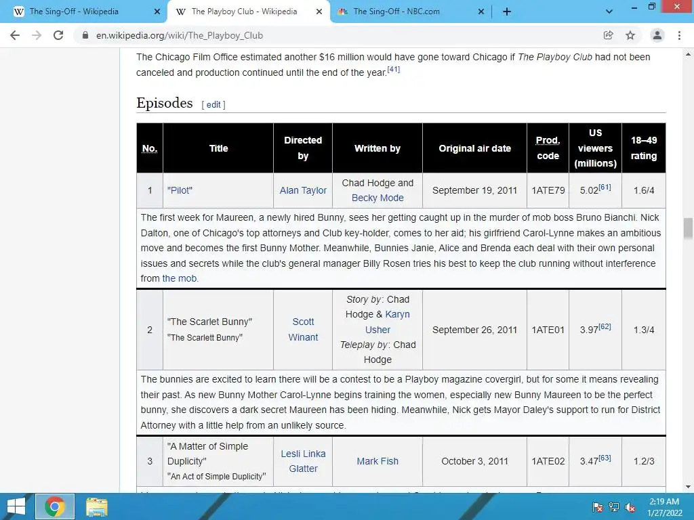
Task: Open citation 62 next to 3.97
Action: click(x=605, y=327)
